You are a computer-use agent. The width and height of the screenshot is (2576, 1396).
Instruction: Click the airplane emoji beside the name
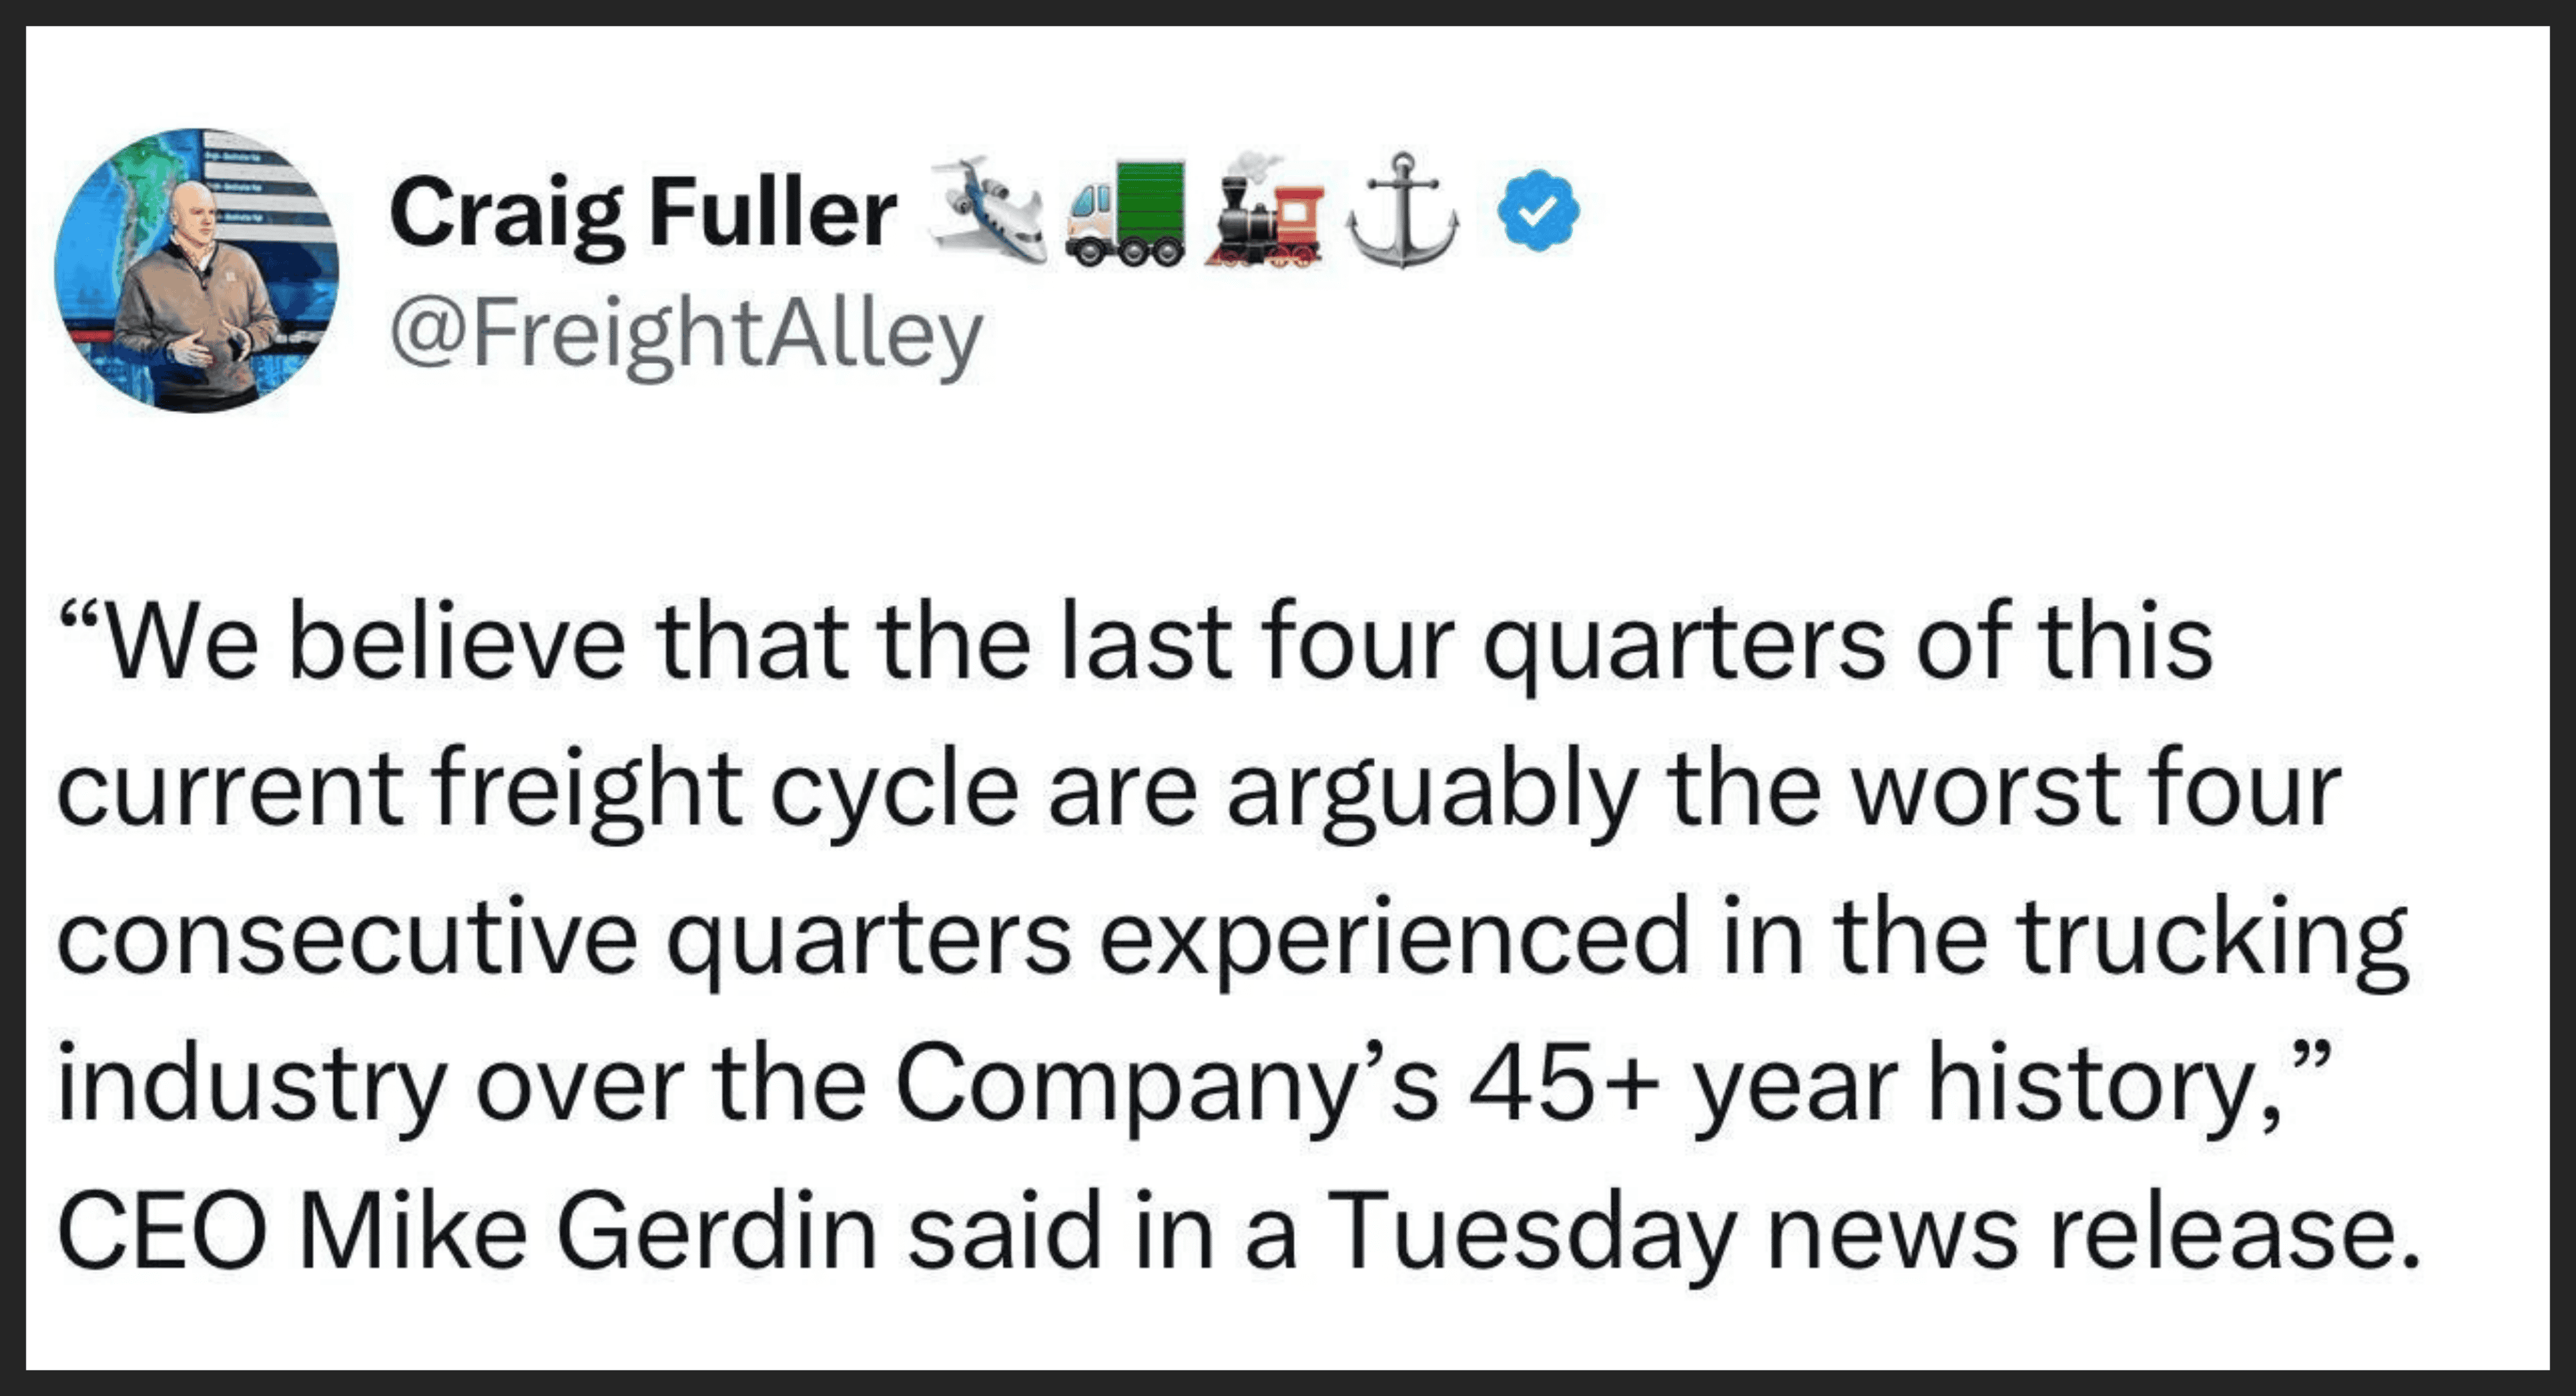pyautogui.click(x=987, y=211)
